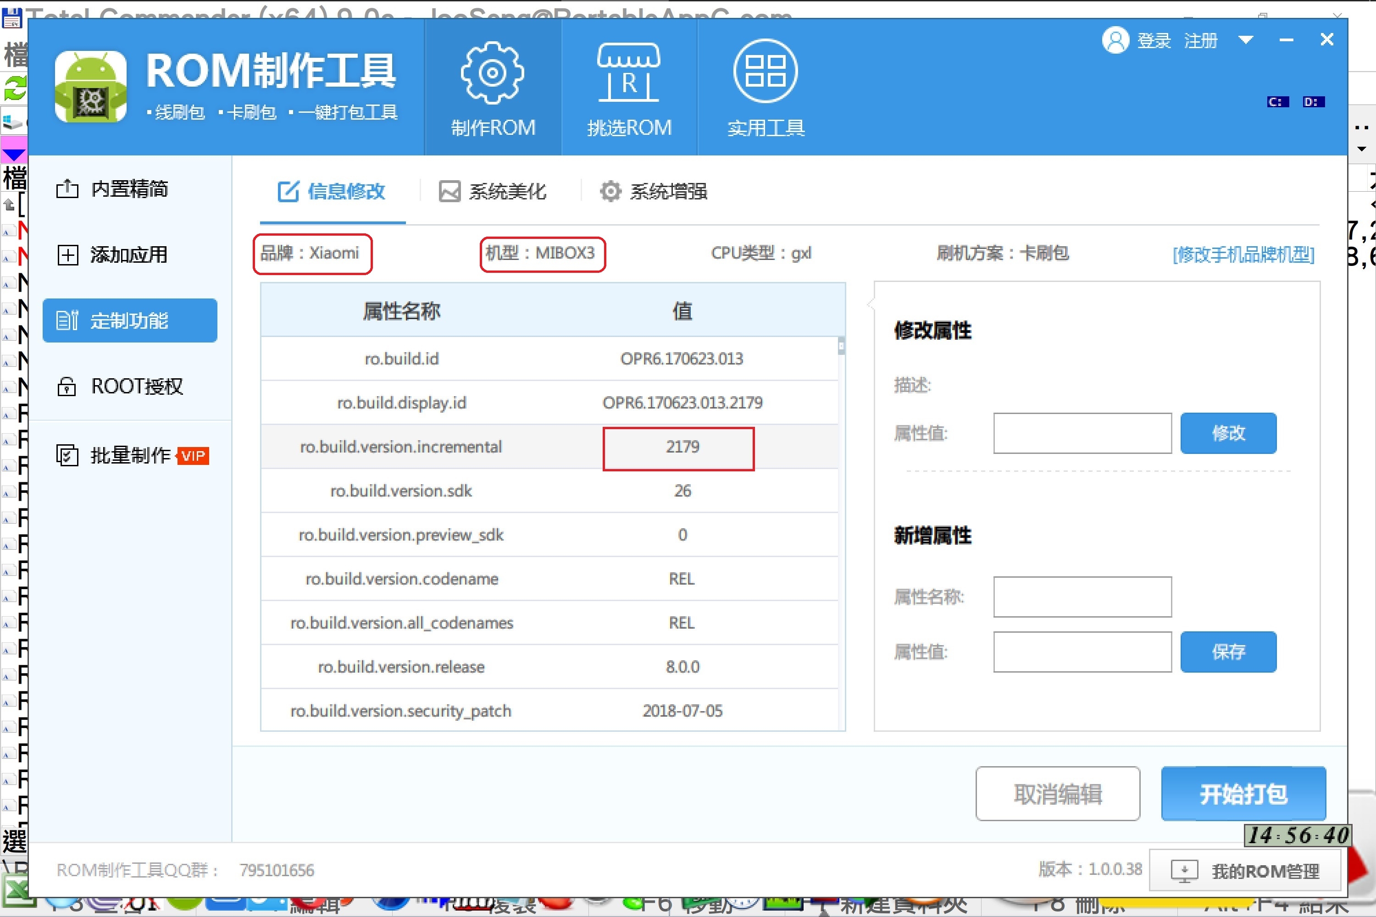The image size is (1376, 917).
Task: Click the C: drive button in Total Commander
Action: tap(1278, 102)
